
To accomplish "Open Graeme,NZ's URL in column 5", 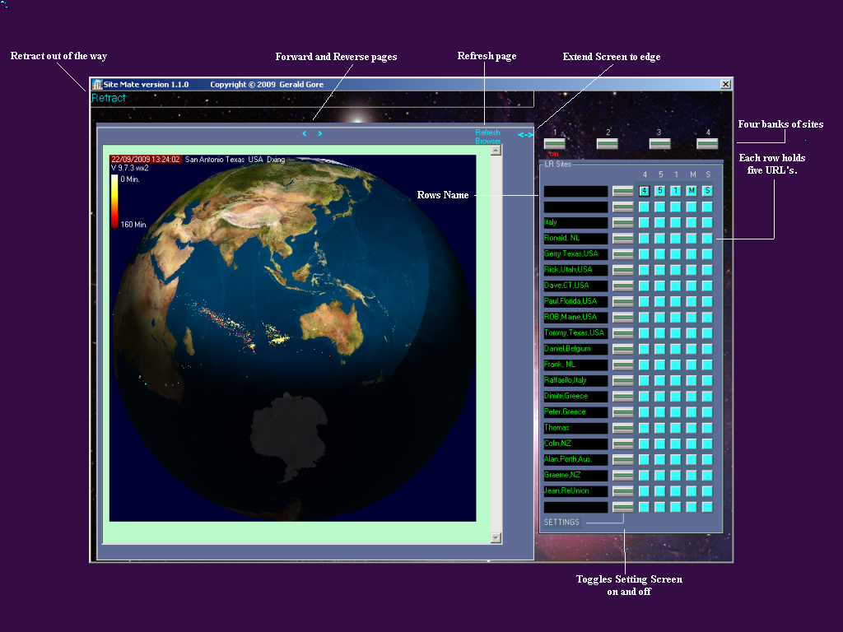I will 659,475.
